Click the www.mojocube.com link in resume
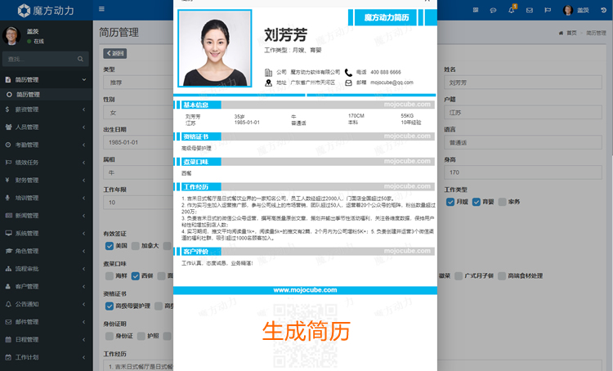Image resolution: width=613 pixels, height=371 pixels. tap(305, 290)
